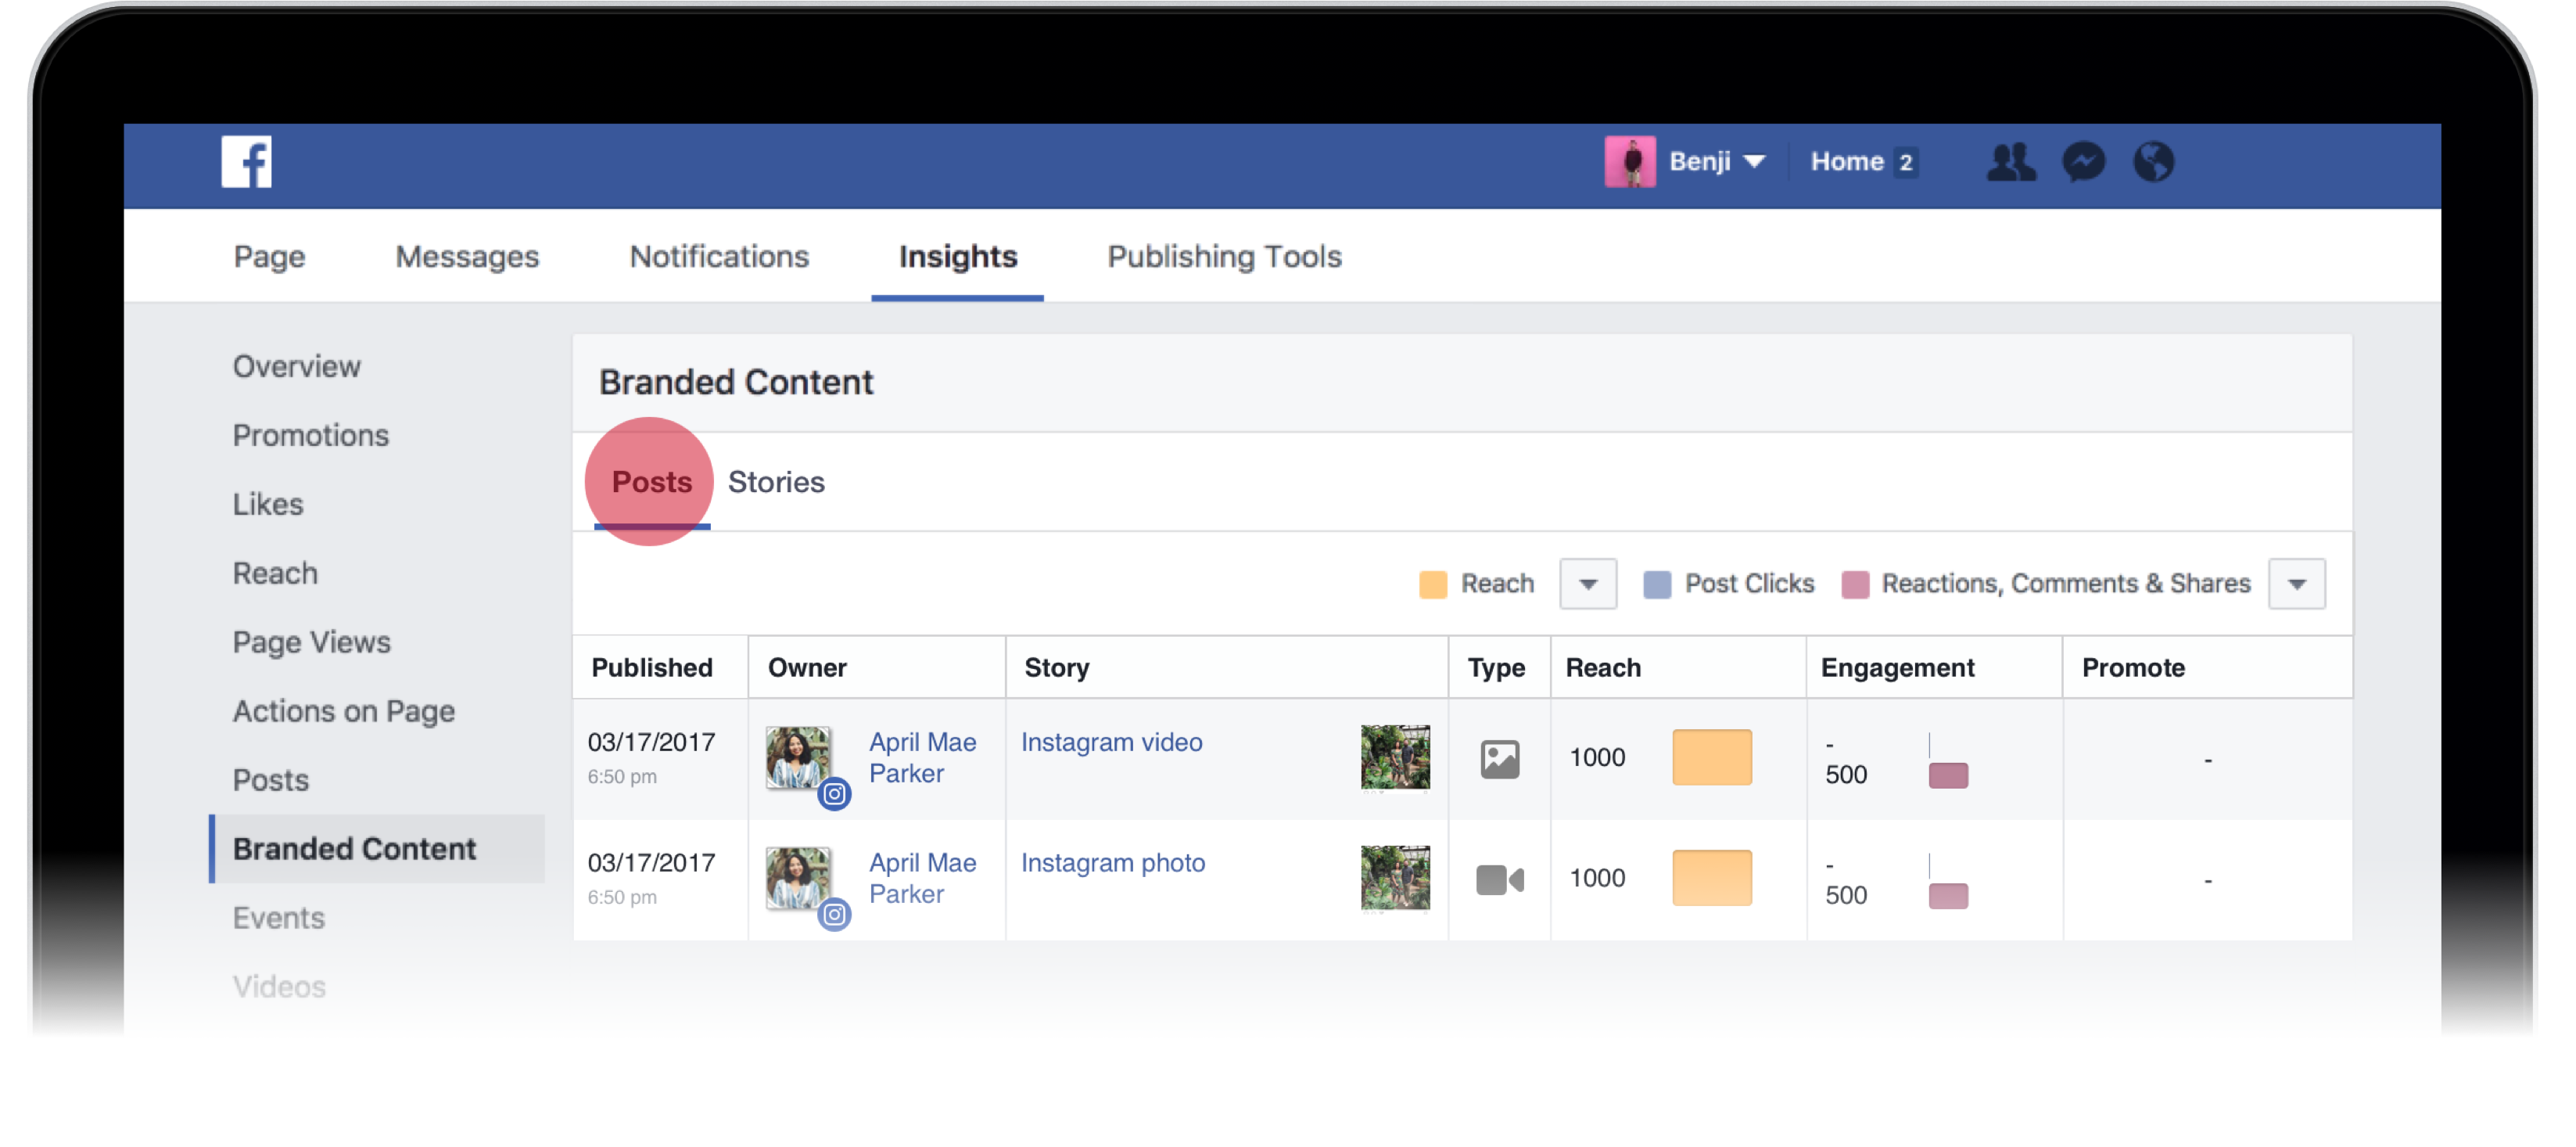Screen dimensions: 2576x1147
Task: Open Actions on Page in the sidebar
Action: click(x=343, y=712)
